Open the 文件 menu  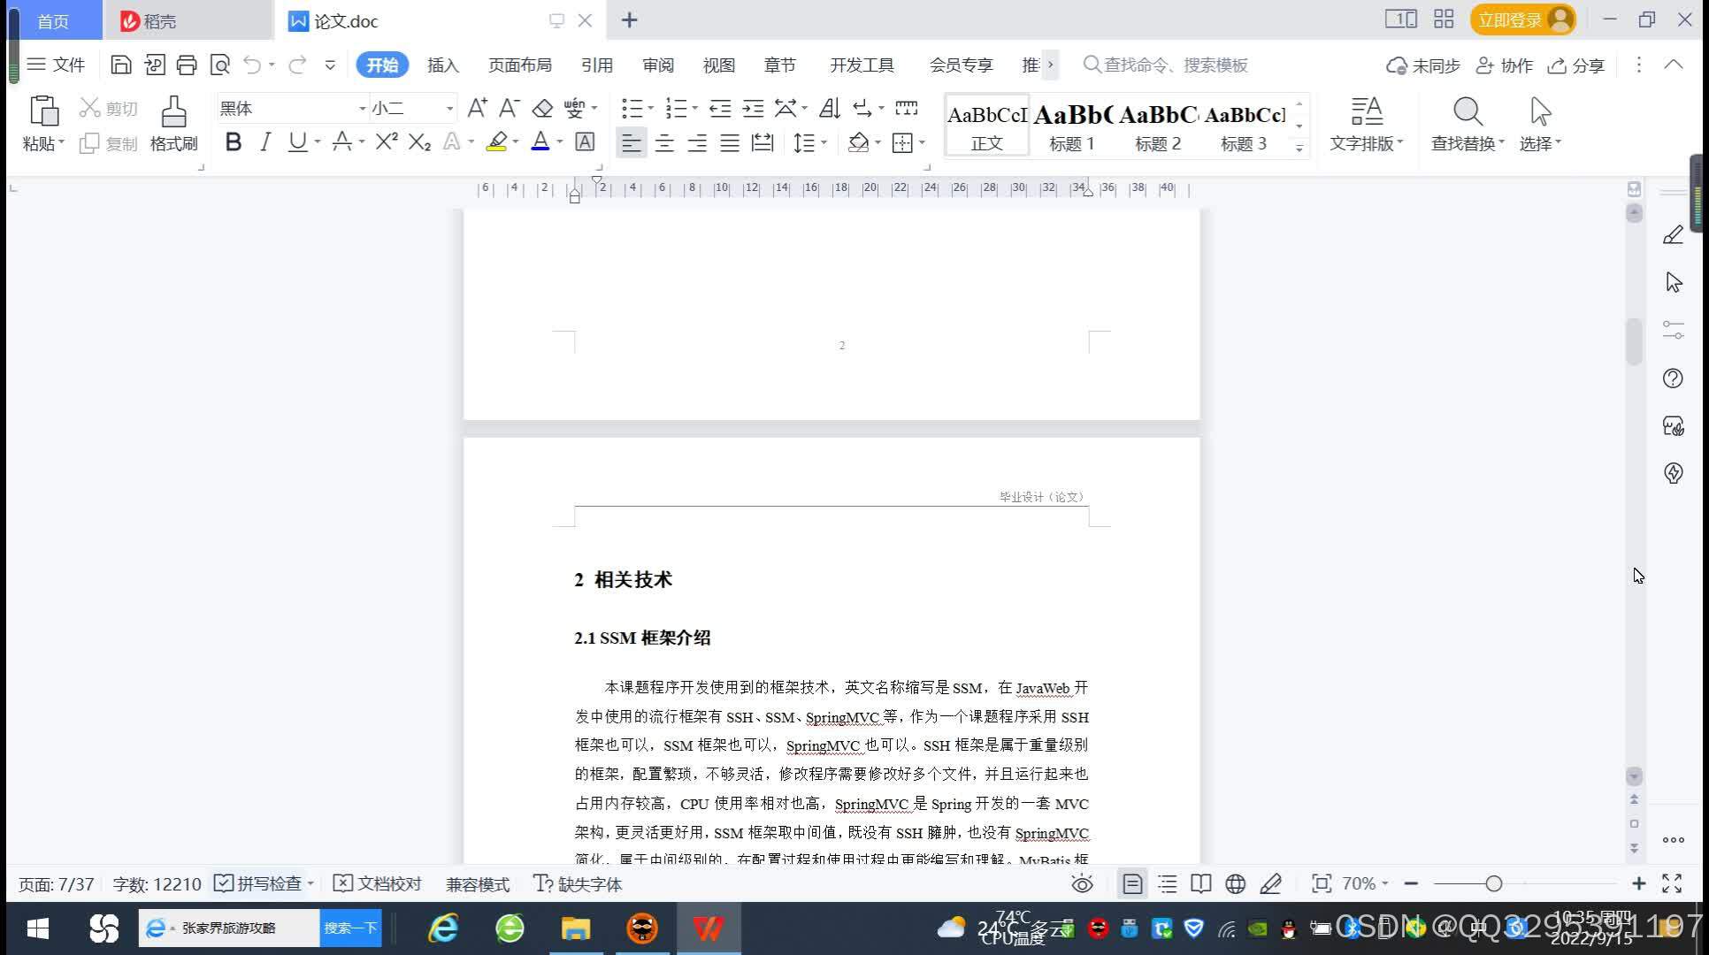pyautogui.click(x=57, y=65)
